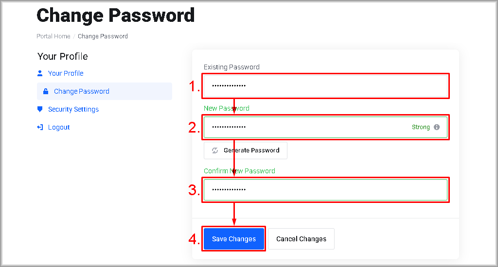Click the Logout arrow icon
Viewport: 498px width, 267px height.
[40, 127]
